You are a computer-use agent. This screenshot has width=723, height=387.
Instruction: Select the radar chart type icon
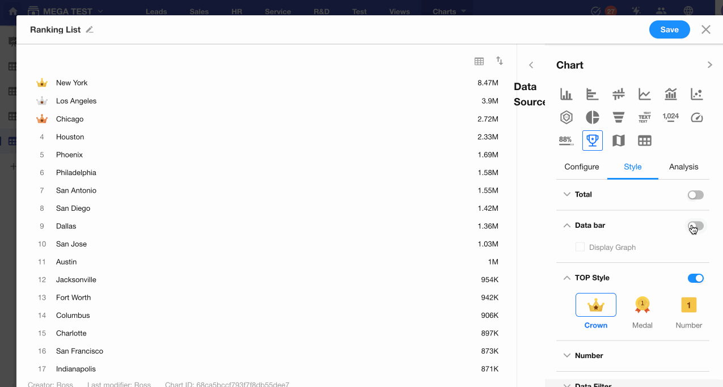coord(566,117)
